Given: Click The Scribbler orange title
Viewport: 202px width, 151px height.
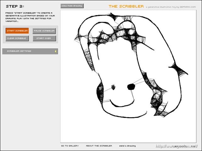Looking at the screenshot, I should pyautogui.click(x=126, y=6).
